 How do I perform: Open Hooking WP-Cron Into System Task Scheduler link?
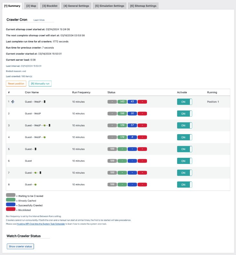pyautogui.click(x=41, y=224)
